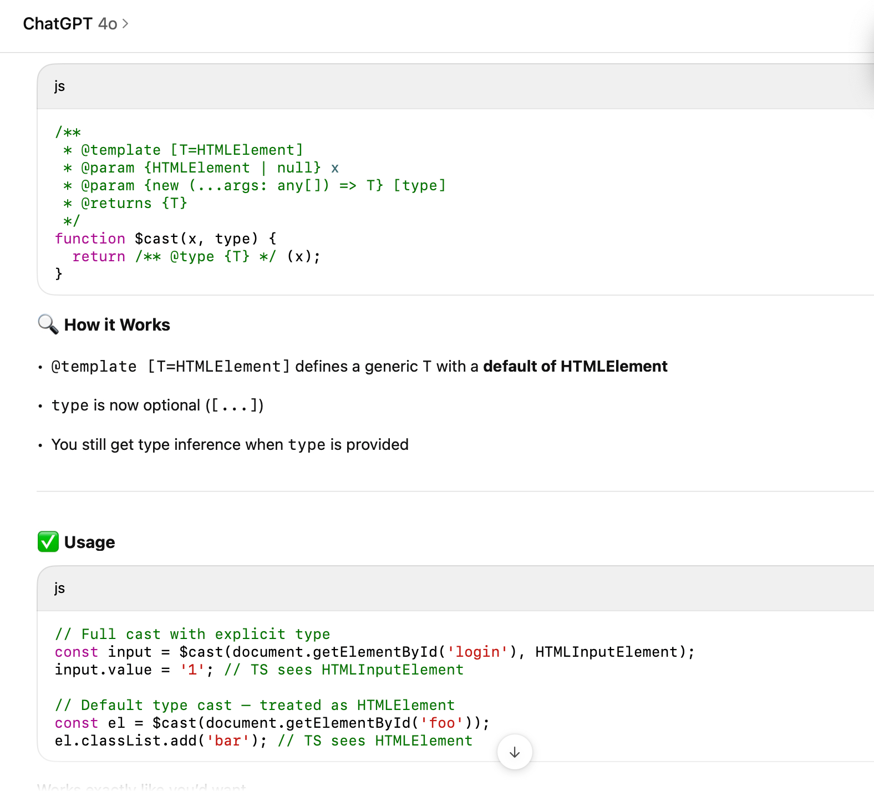Click the chevron beside the 4o label
This screenshot has height=791, width=874.
coord(125,24)
